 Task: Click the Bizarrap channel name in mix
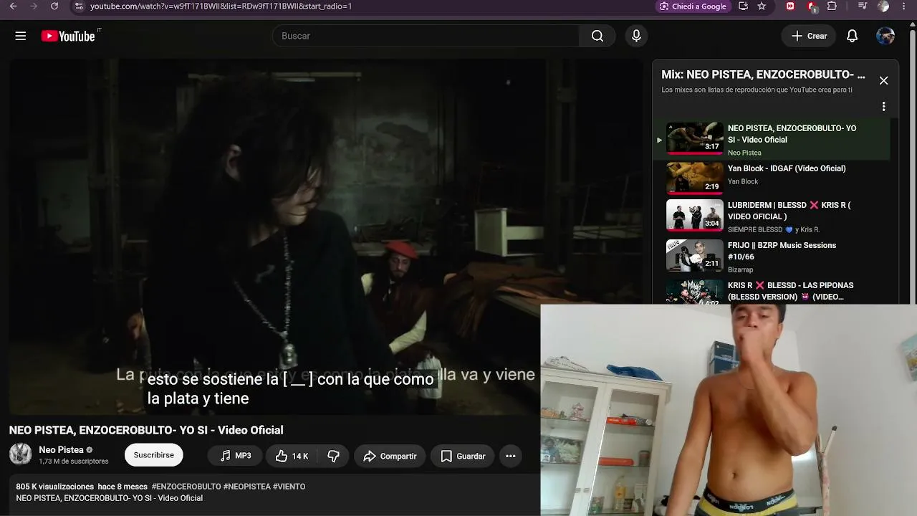pos(740,270)
